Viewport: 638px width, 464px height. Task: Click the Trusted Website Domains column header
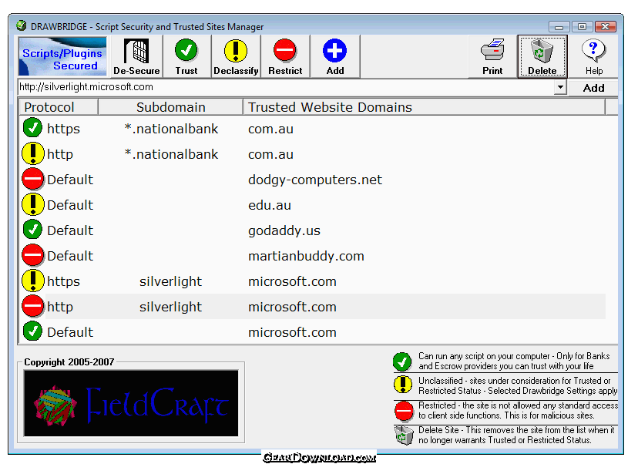coord(424,107)
